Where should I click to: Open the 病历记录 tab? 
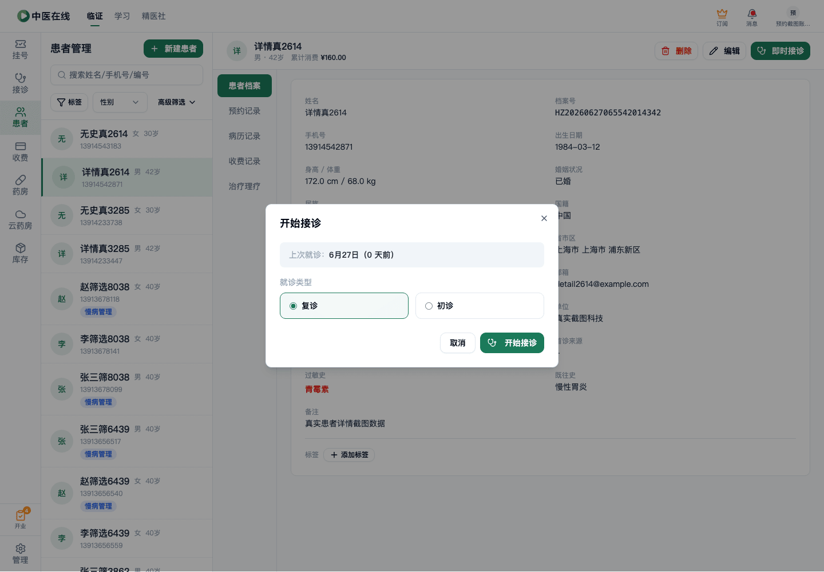point(245,136)
